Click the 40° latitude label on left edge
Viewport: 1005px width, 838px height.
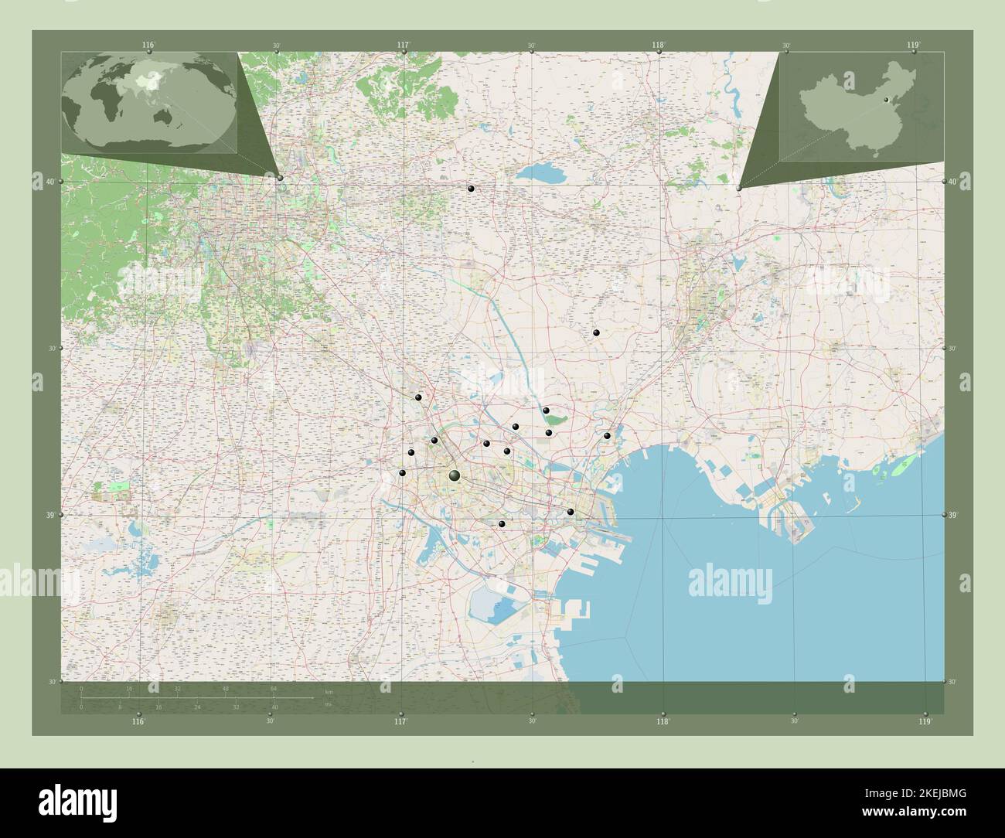click(x=49, y=182)
